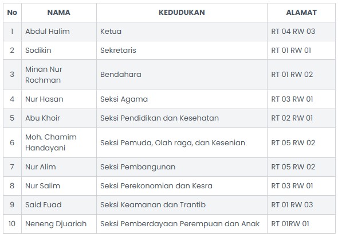338x236 pixels.
Task: Click the Seksi Agama cell
Action: tap(182, 99)
